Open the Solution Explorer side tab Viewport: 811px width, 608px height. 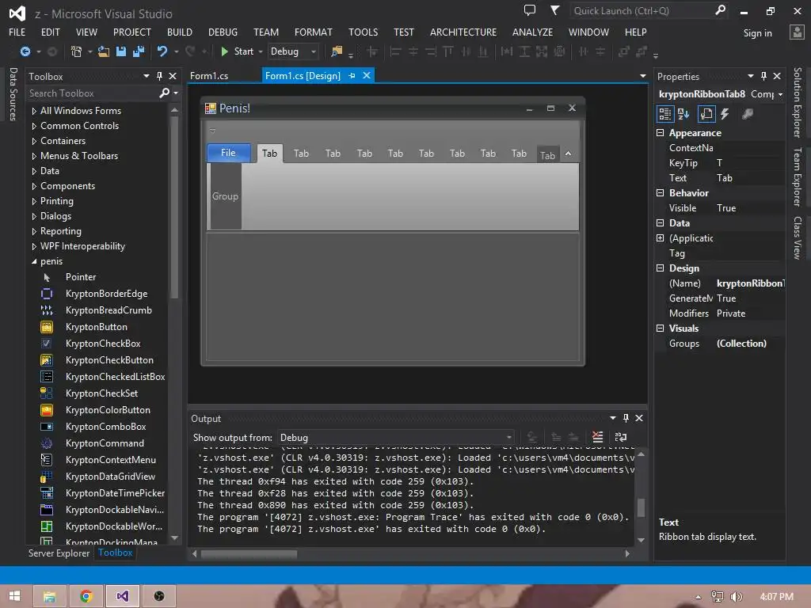click(x=798, y=102)
